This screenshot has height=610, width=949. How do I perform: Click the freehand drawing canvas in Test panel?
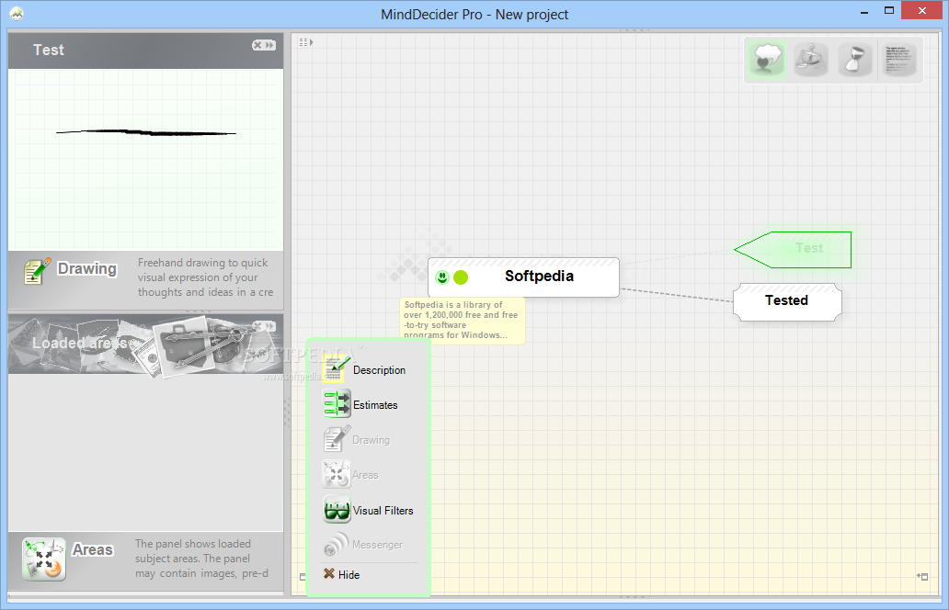[146, 160]
